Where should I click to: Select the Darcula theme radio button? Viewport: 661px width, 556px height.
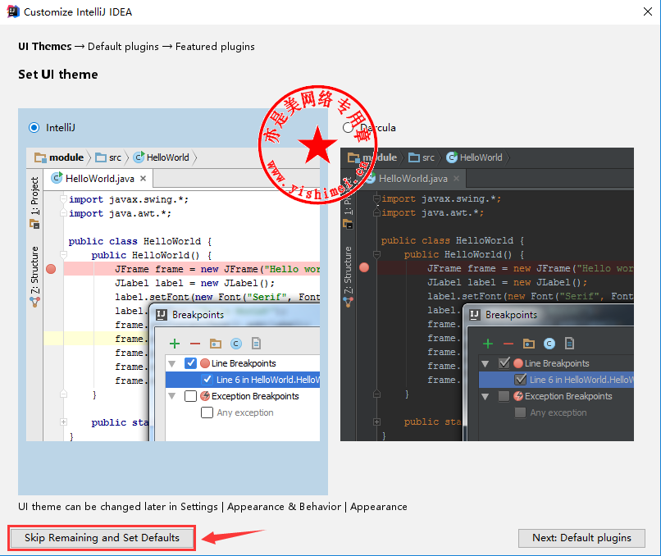(349, 127)
